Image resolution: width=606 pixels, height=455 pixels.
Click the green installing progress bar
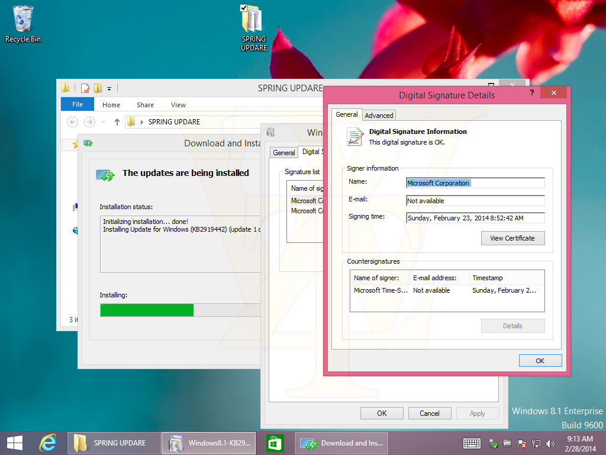coord(147,310)
